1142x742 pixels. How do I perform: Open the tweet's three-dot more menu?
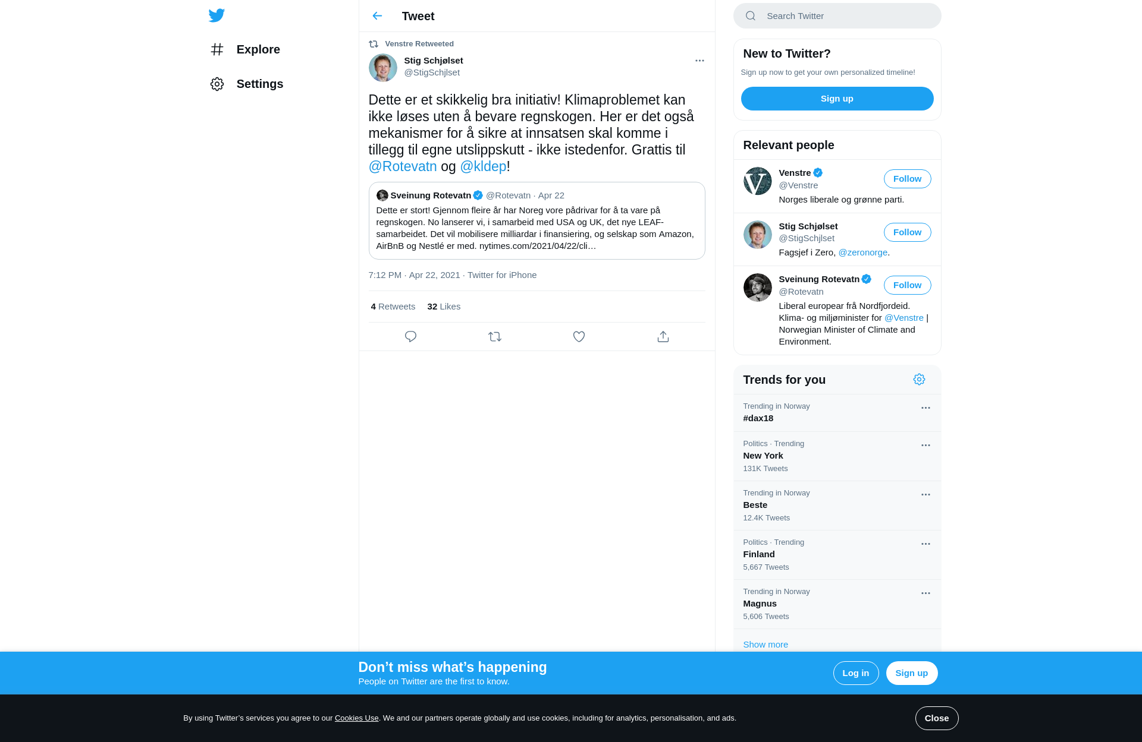[699, 61]
